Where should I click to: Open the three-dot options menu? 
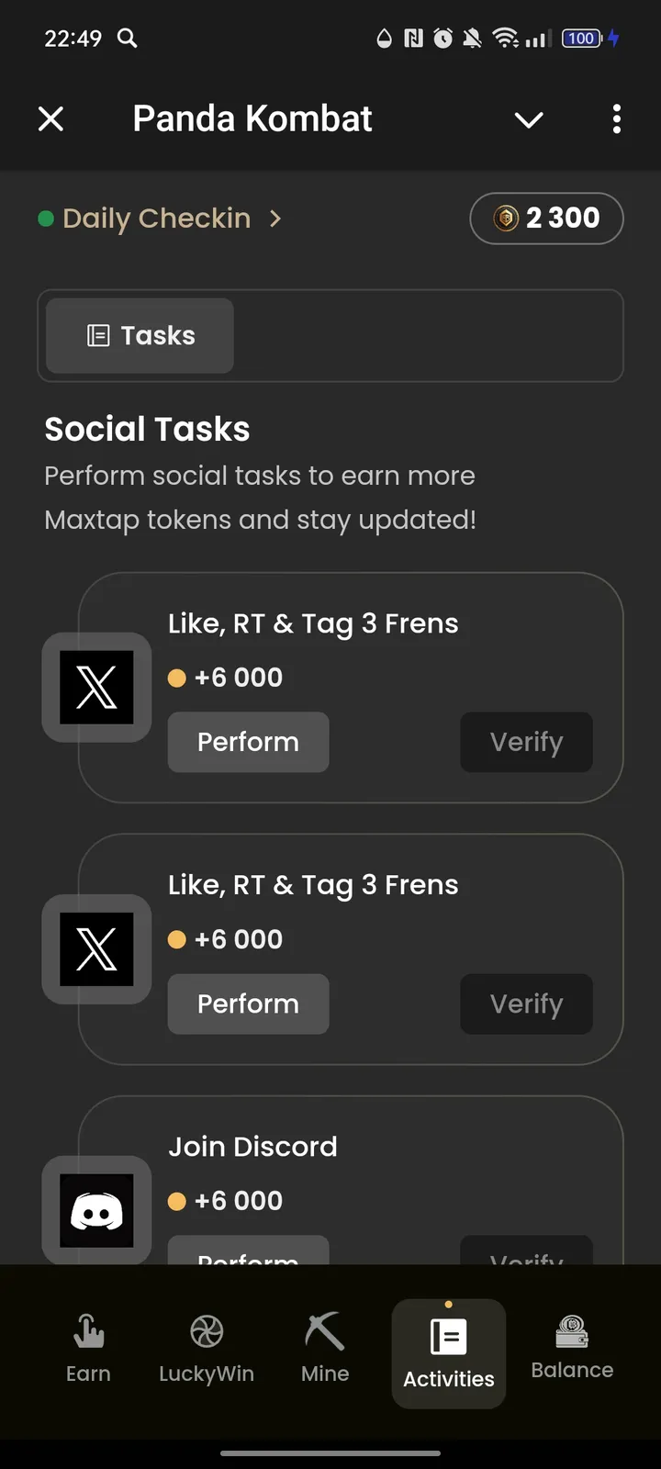[616, 119]
